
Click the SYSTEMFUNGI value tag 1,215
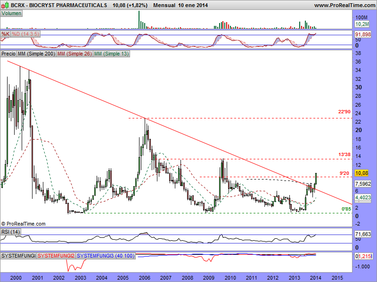[x=363, y=256]
